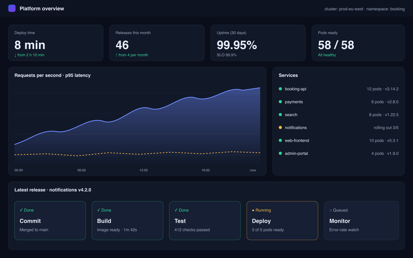Click the admin-portal service name
413x258 pixels.
pyautogui.click(x=296, y=154)
